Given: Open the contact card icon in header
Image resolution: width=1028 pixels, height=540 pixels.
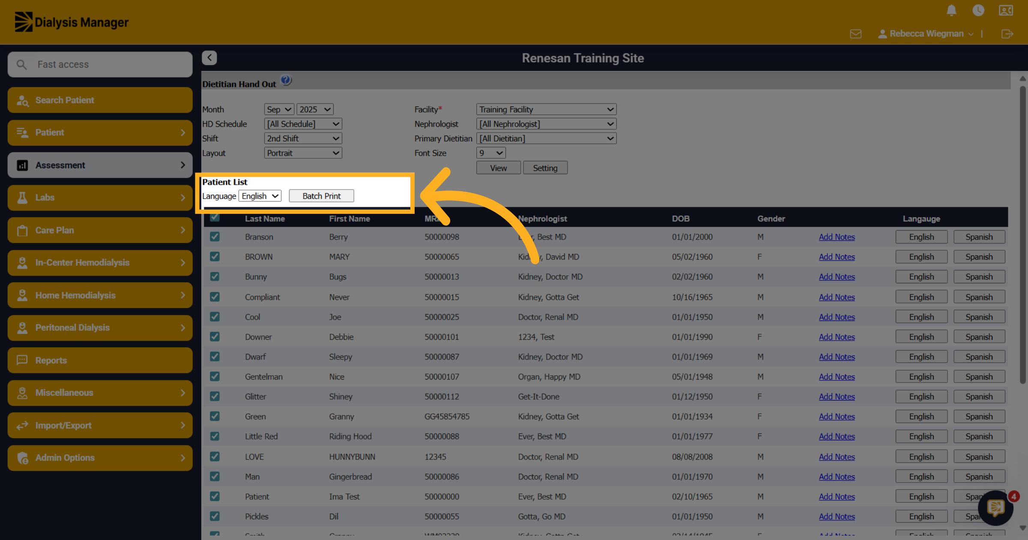Looking at the screenshot, I should 1006,10.
